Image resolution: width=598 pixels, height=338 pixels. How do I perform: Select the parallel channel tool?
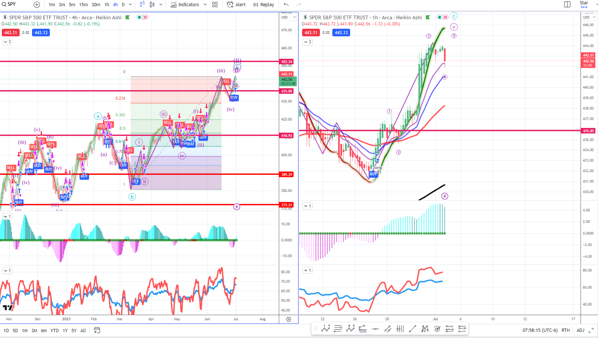388,329
